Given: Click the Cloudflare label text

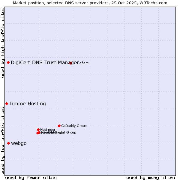Looking at the screenshot, I should tap(81, 63).
